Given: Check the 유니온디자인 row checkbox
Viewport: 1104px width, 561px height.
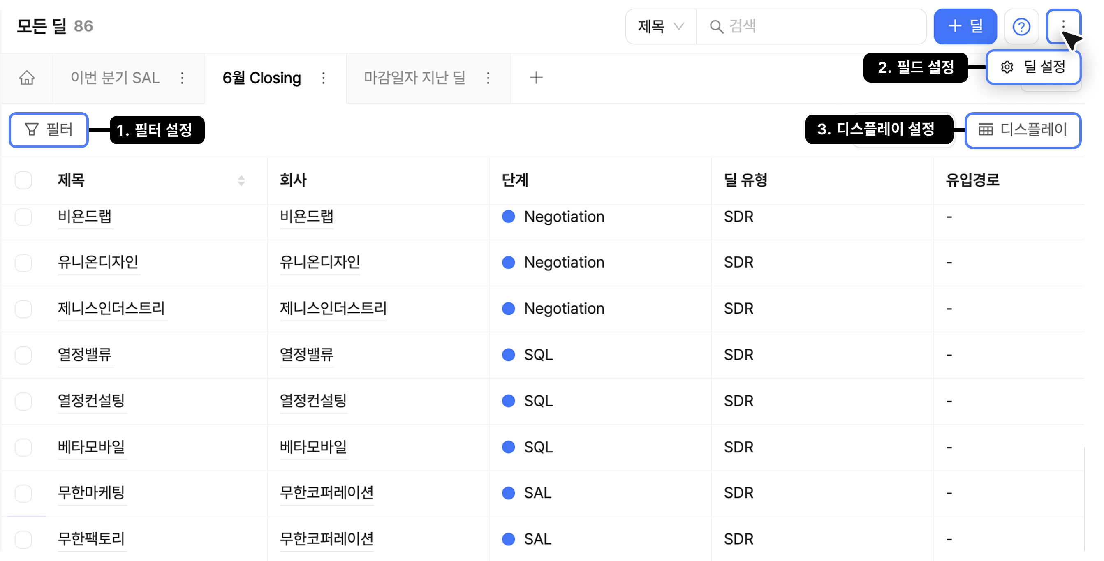Looking at the screenshot, I should 23,263.
